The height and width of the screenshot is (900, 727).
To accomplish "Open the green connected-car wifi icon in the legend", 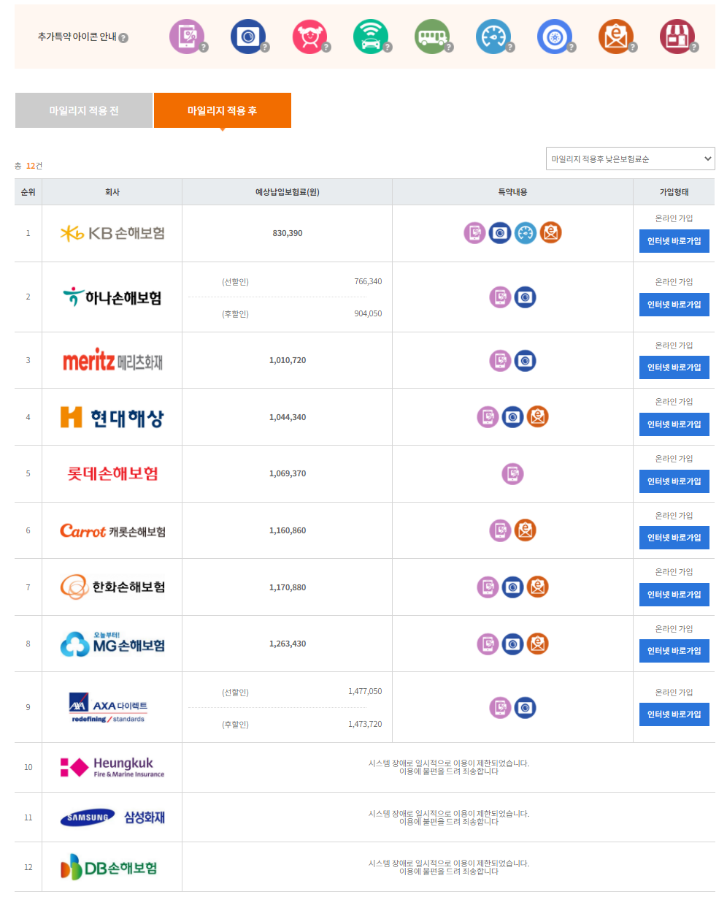I will tap(371, 36).
